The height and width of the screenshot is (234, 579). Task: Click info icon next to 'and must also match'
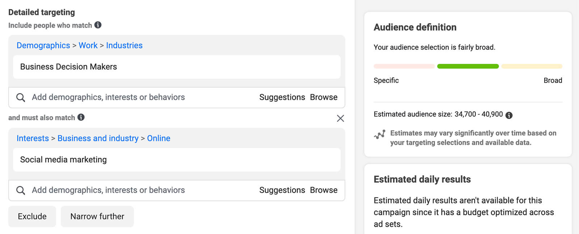click(x=81, y=117)
